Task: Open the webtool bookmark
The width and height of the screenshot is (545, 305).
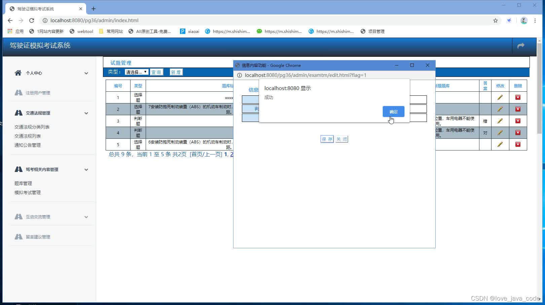Action: coord(81,31)
